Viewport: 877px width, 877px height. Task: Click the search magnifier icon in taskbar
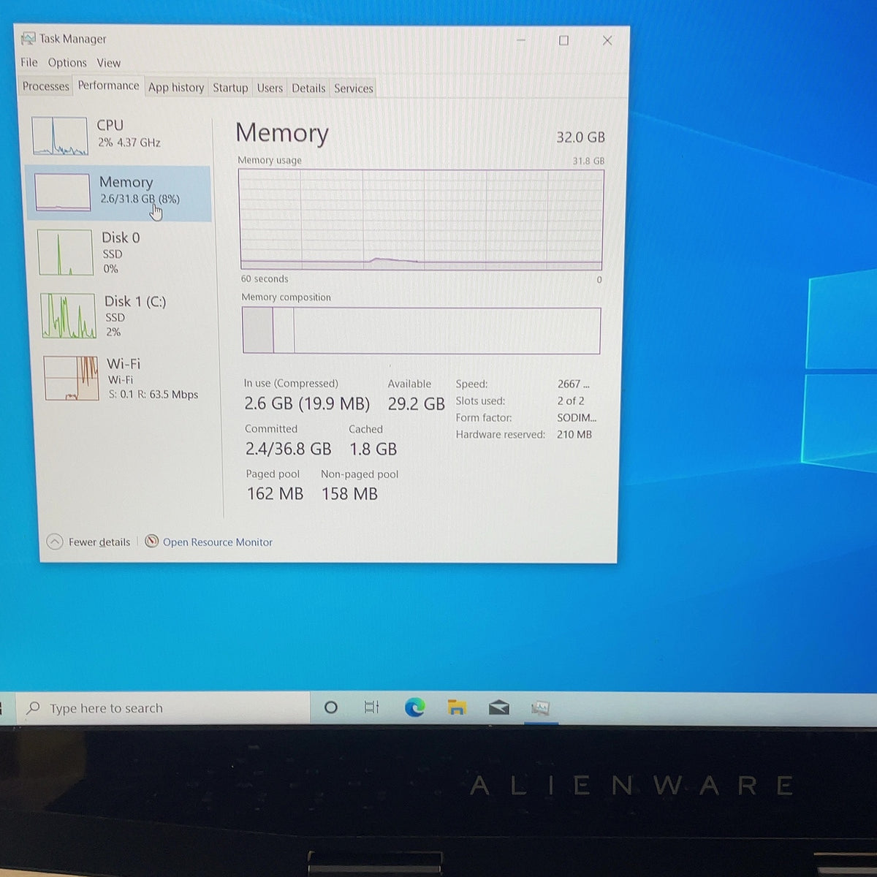tap(33, 707)
